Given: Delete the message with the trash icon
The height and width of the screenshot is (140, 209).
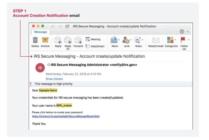Looking at the screenshot, I should pos(35,42).
